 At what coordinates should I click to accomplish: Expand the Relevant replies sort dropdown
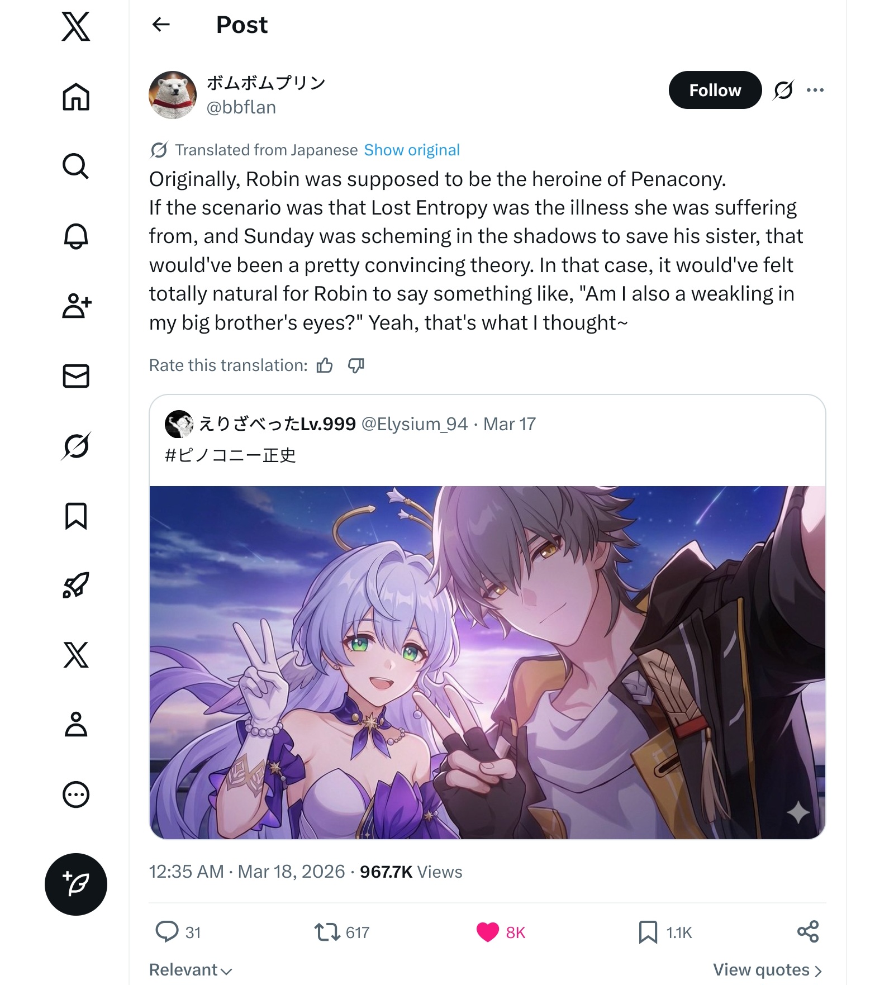click(x=191, y=969)
